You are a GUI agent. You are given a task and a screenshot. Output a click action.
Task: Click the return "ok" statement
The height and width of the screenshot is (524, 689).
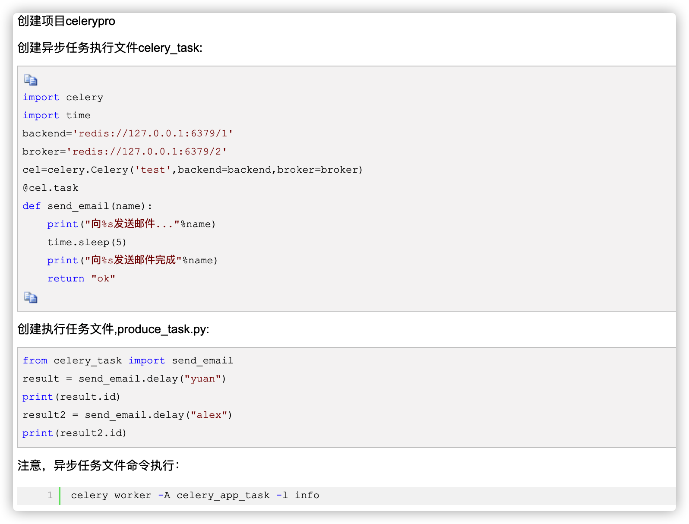click(x=81, y=278)
